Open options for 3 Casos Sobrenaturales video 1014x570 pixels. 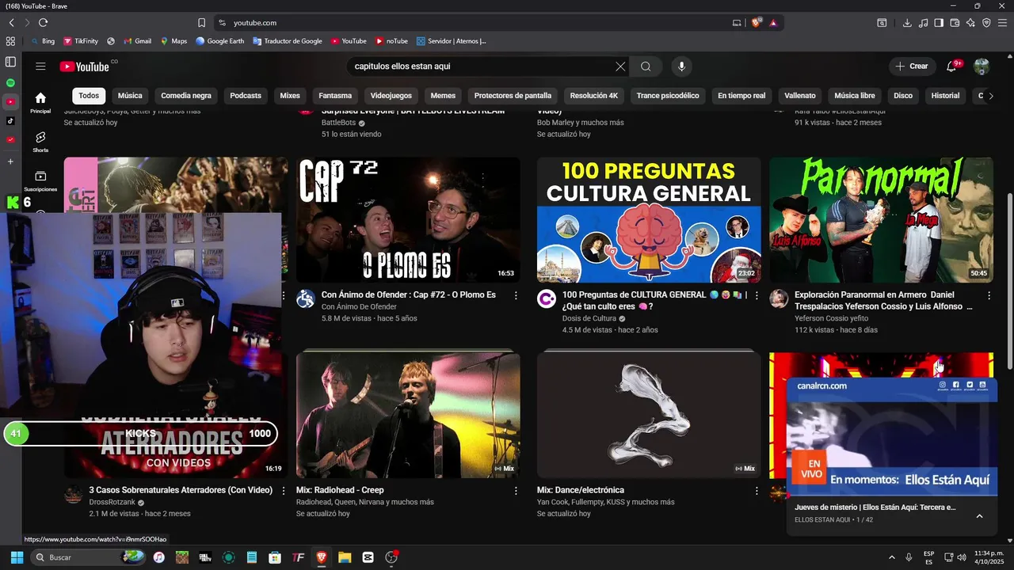[x=284, y=491]
